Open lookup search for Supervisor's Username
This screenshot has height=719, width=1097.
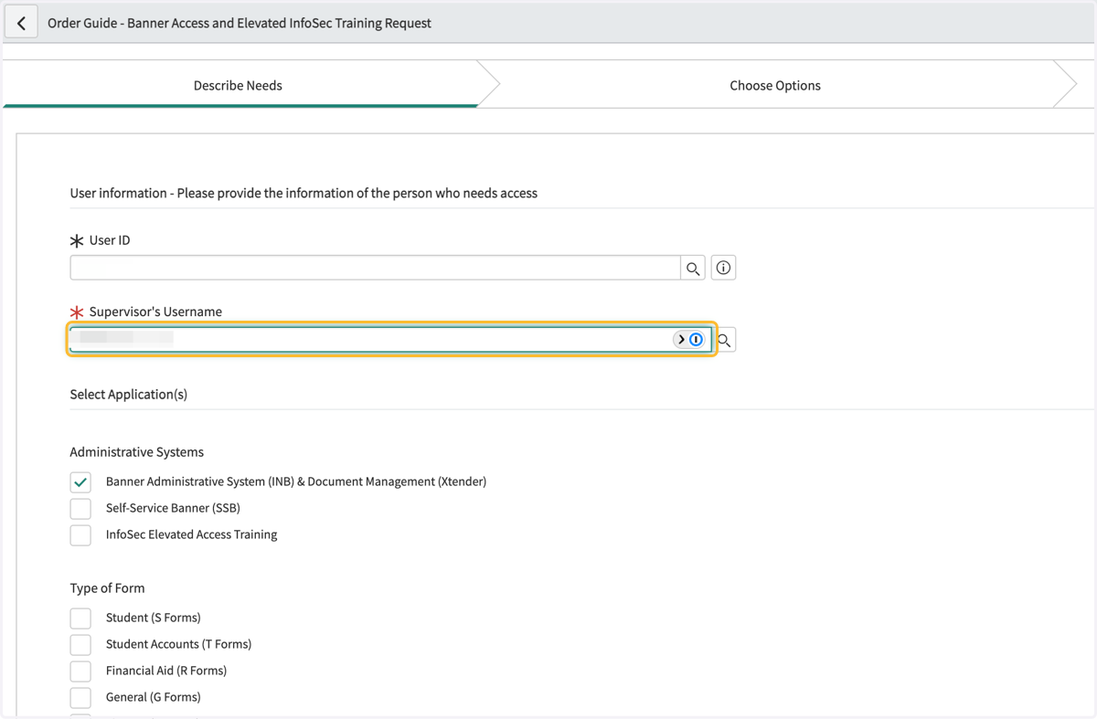pos(724,340)
